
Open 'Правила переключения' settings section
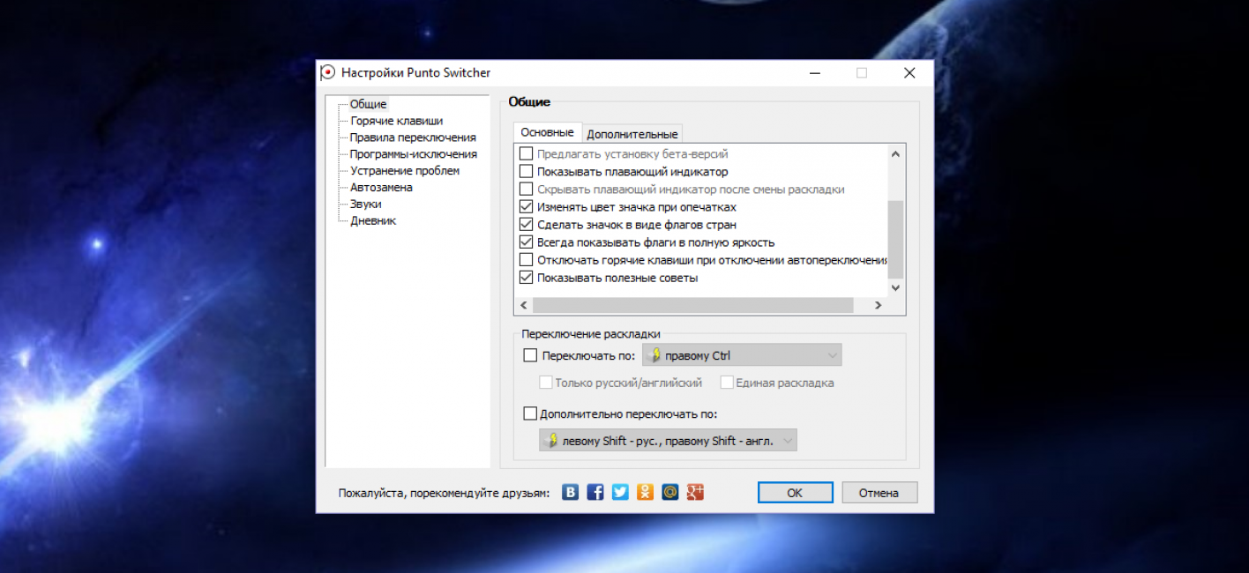click(413, 138)
